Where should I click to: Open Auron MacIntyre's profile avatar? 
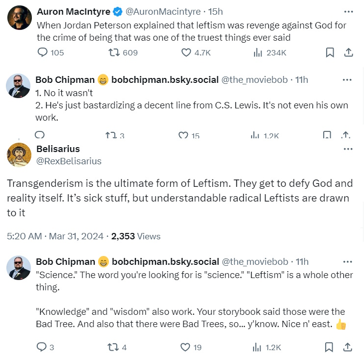coord(20,17)
